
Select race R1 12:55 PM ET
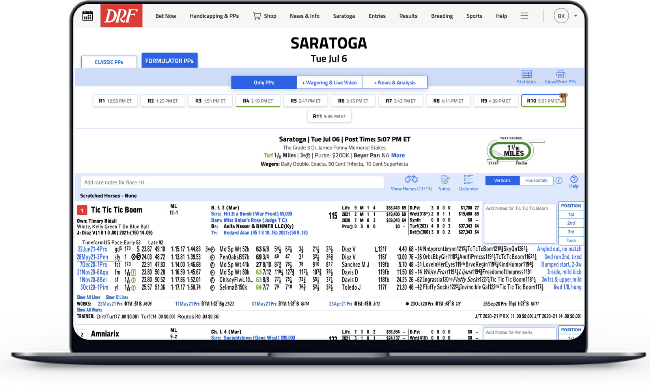click(x=115, y=101)
